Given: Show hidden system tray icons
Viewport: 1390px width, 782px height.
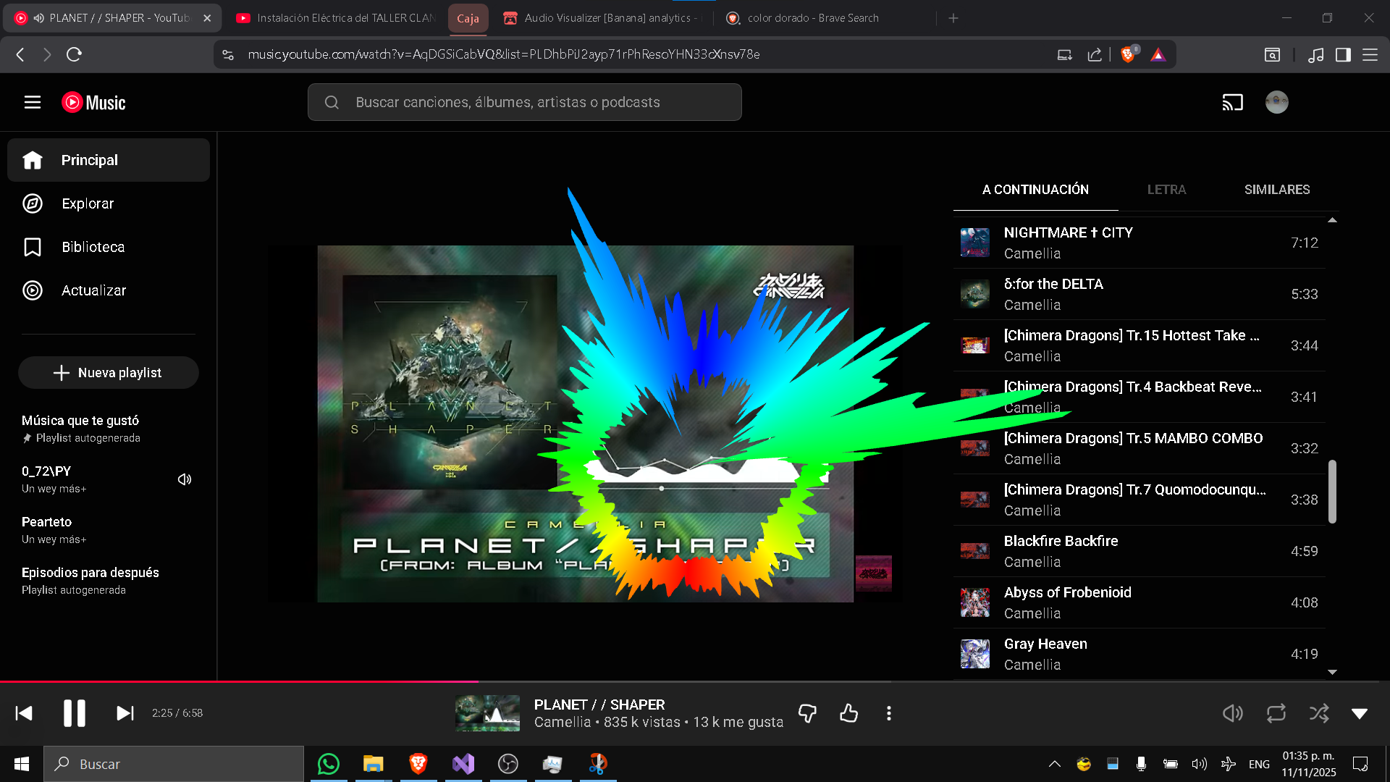Looking at the screenshot, I should pos(1055,764).
